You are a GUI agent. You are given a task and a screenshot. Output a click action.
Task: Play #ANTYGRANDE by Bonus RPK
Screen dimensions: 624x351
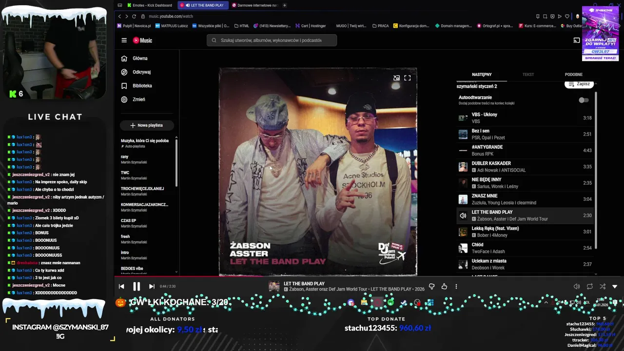click(x=525, y=150)
